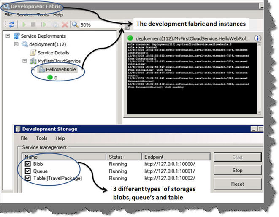This screenshot has width=279, height=217.
Task: Select the HelloWebRole tree item
Action: (x=61, y=69)
